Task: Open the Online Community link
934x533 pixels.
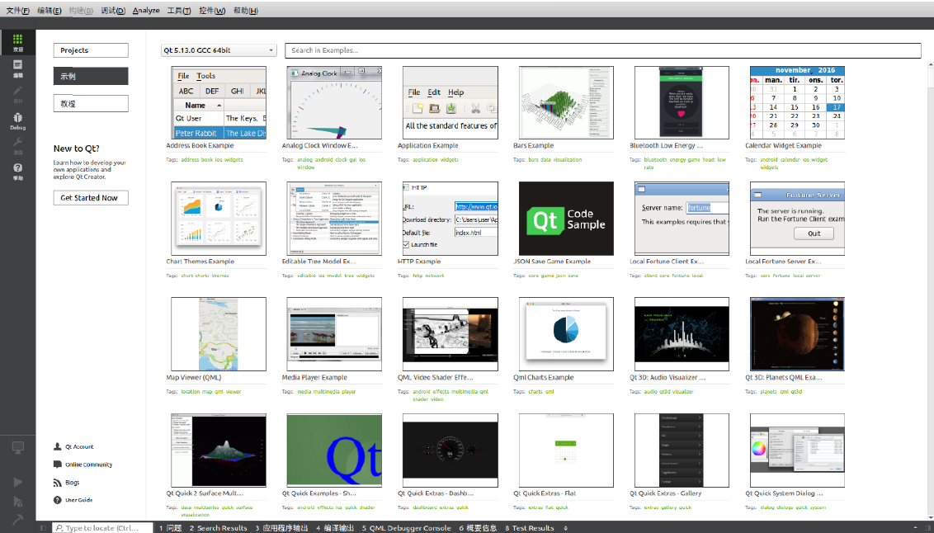Action: (89, 465)
